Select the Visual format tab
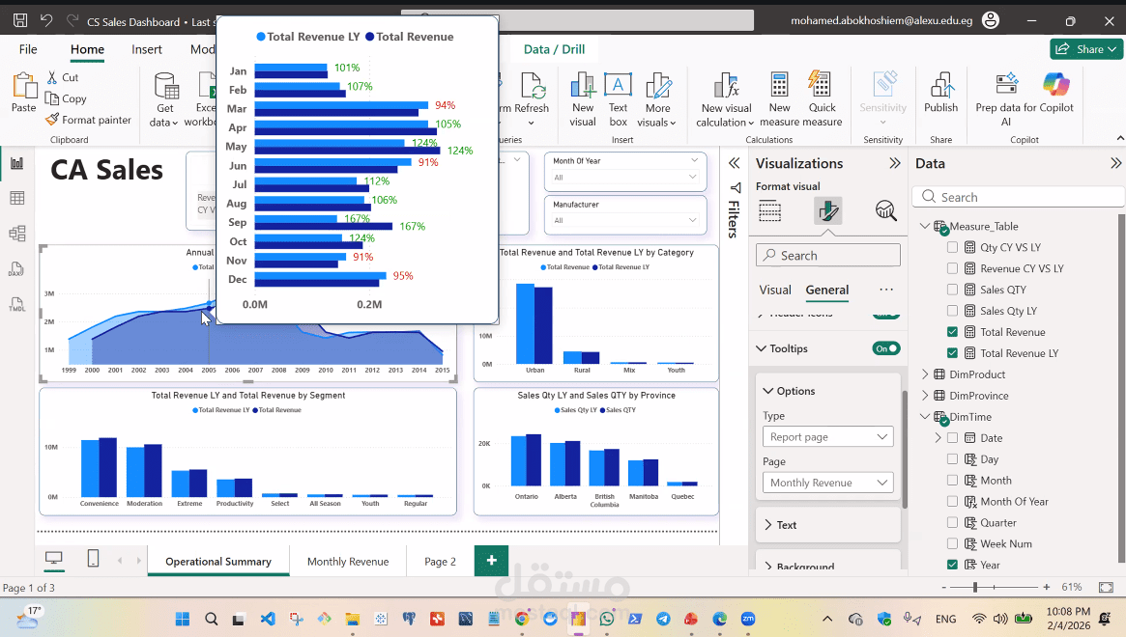The image size is (1126, 637). (x=775, y=290)
